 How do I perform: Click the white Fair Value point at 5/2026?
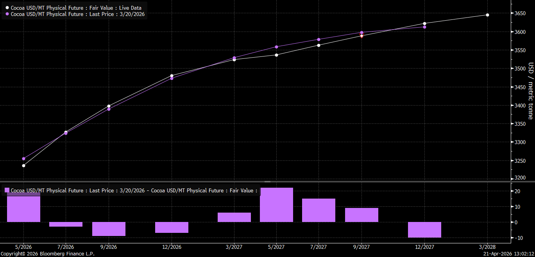pyautogui.click(x=23, y=165)
